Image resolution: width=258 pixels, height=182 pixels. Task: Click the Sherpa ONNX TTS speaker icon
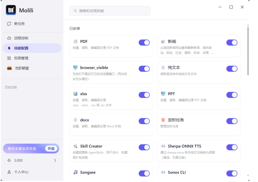pos(163,146)
